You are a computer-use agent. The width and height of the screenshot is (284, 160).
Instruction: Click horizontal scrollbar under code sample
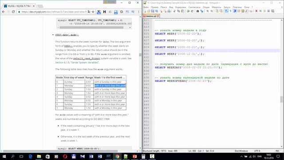(x=91, y=28)
